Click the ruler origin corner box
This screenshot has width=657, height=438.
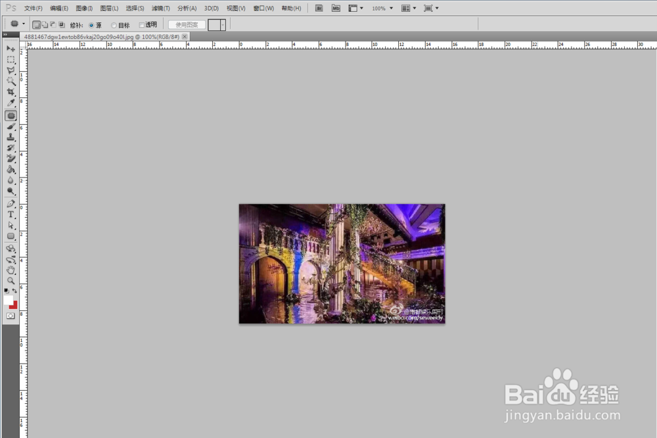tap(23, 45)
